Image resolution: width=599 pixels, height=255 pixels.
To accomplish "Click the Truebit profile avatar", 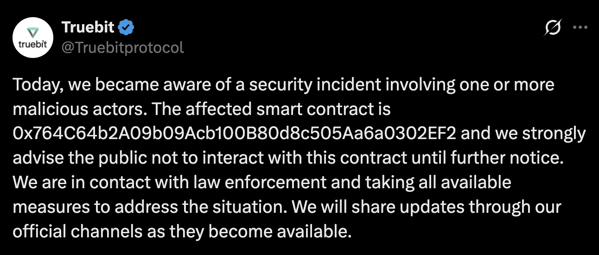I will pyautogui.click(x=32, y=38).
